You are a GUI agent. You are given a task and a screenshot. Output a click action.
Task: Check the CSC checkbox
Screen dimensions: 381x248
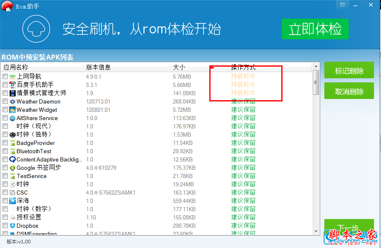point(5,193)
